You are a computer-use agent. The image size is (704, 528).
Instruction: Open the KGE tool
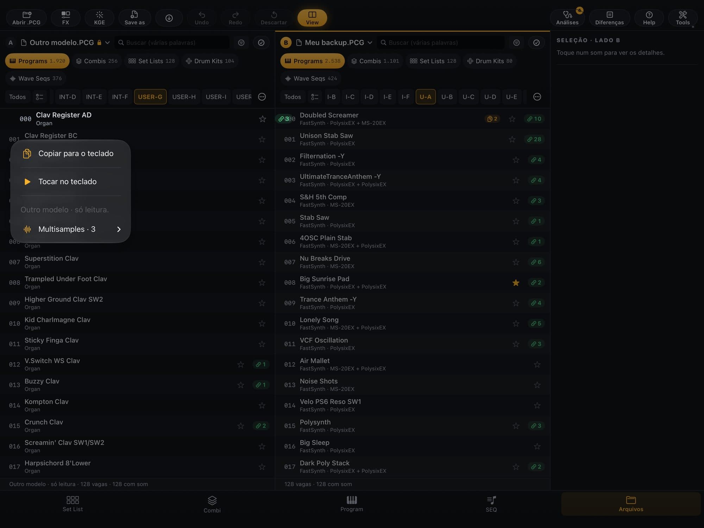[99, 18]
